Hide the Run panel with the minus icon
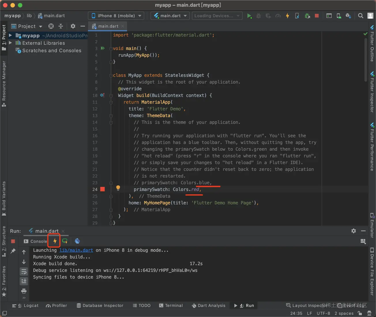This screenshot has height=317, width=376. [x=363, y=231]
